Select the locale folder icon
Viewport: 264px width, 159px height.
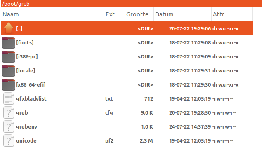[x=9, y=70]
